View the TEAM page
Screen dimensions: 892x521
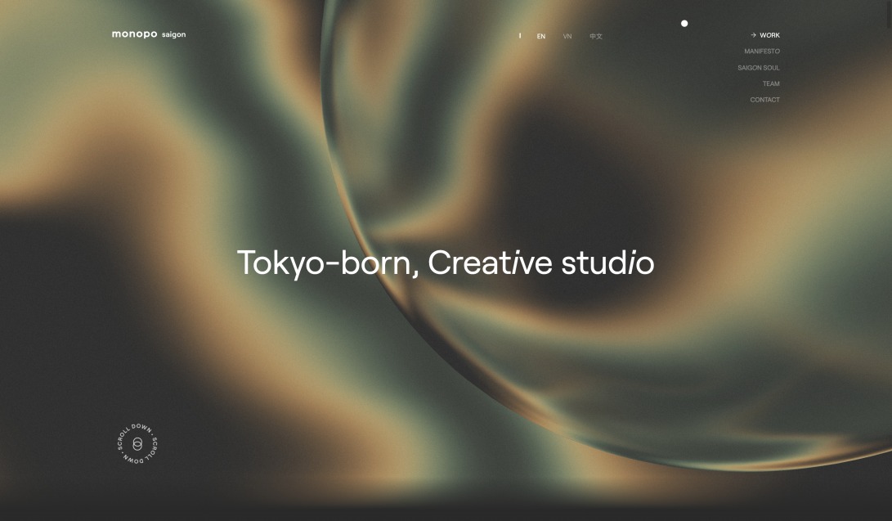click(x=771, y=83)
